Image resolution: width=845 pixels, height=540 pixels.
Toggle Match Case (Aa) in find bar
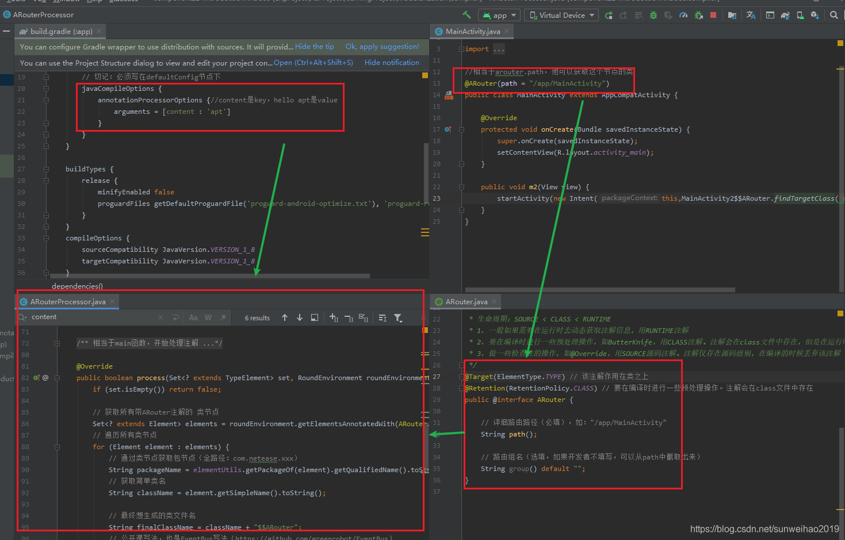click(x=193, y=317)
